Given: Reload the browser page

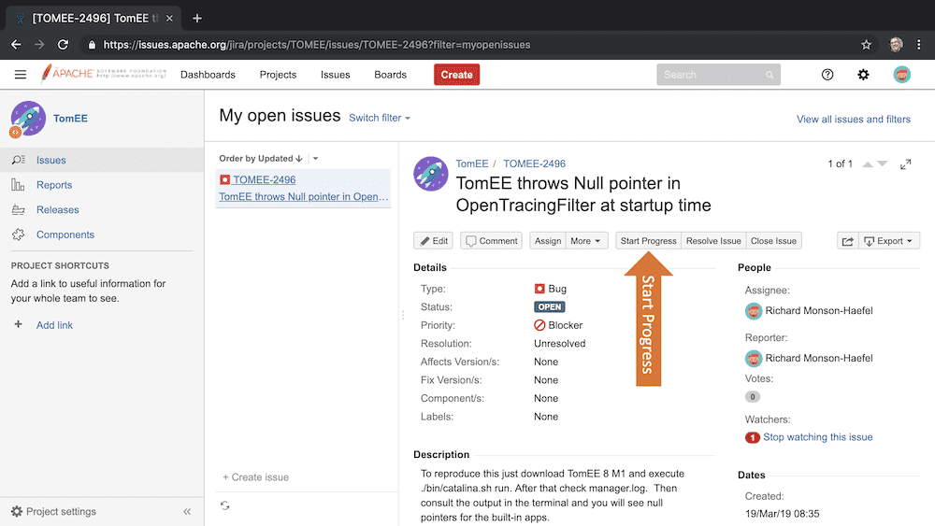Looking at the screenshot, I should tap(63, 44).
